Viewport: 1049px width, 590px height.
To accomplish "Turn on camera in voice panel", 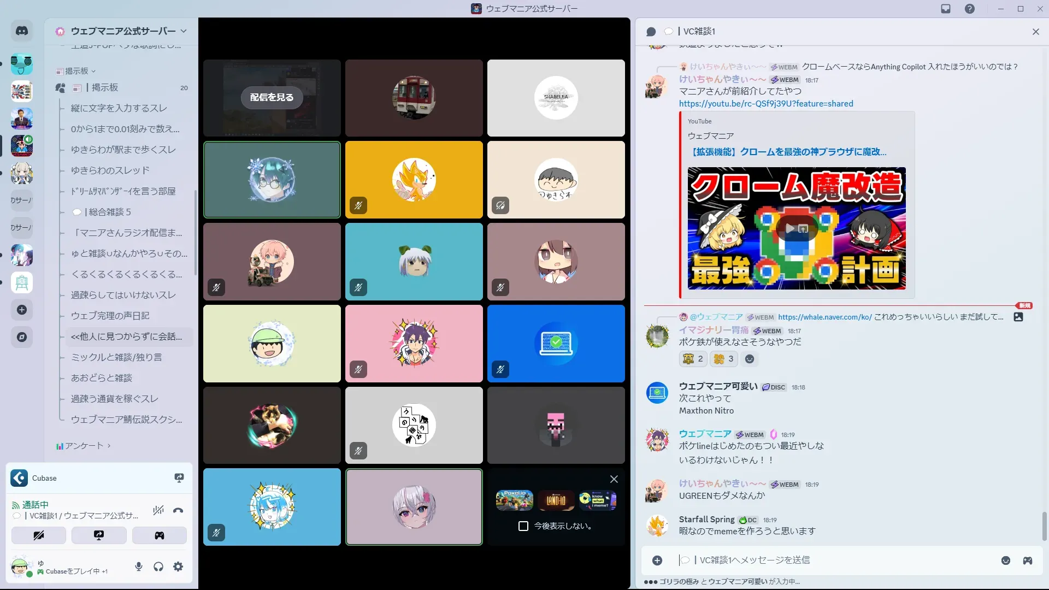I will click(39, 535).
